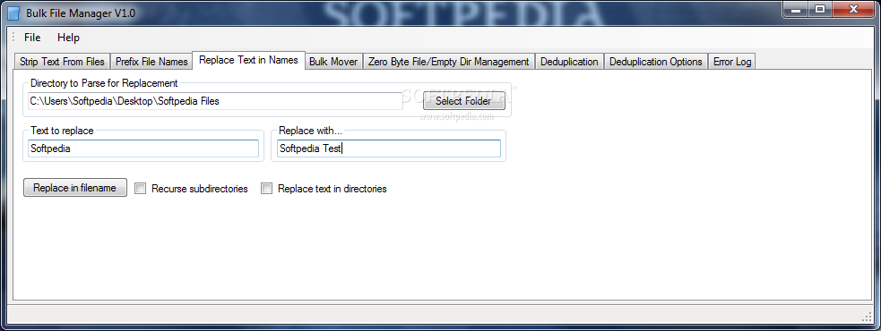Image resolution: width=881 pixels, height=331 pixels.
Task: Toggle Replace text in directories checkbox
Action: (267, 189)
